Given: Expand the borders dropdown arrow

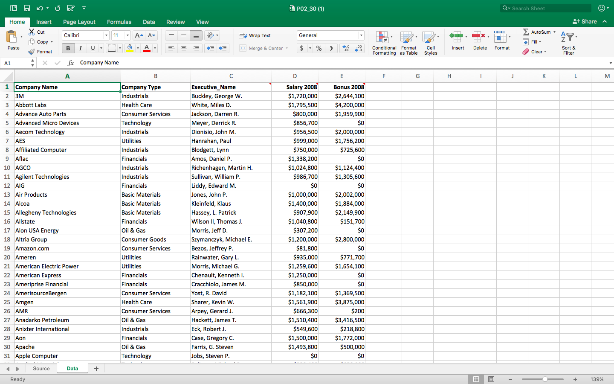Looking at the screenshot, I should (120, 48).
